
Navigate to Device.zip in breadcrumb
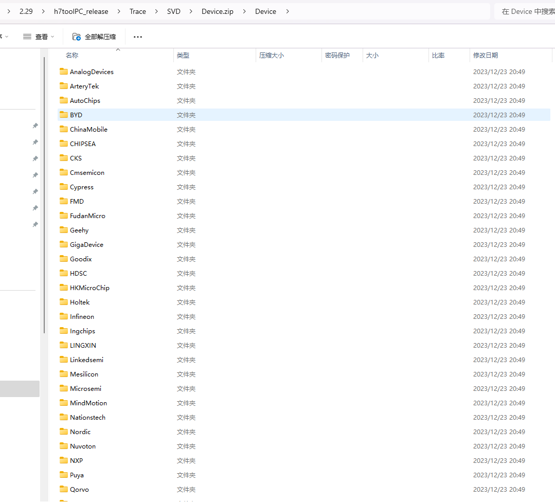[218, 11]
